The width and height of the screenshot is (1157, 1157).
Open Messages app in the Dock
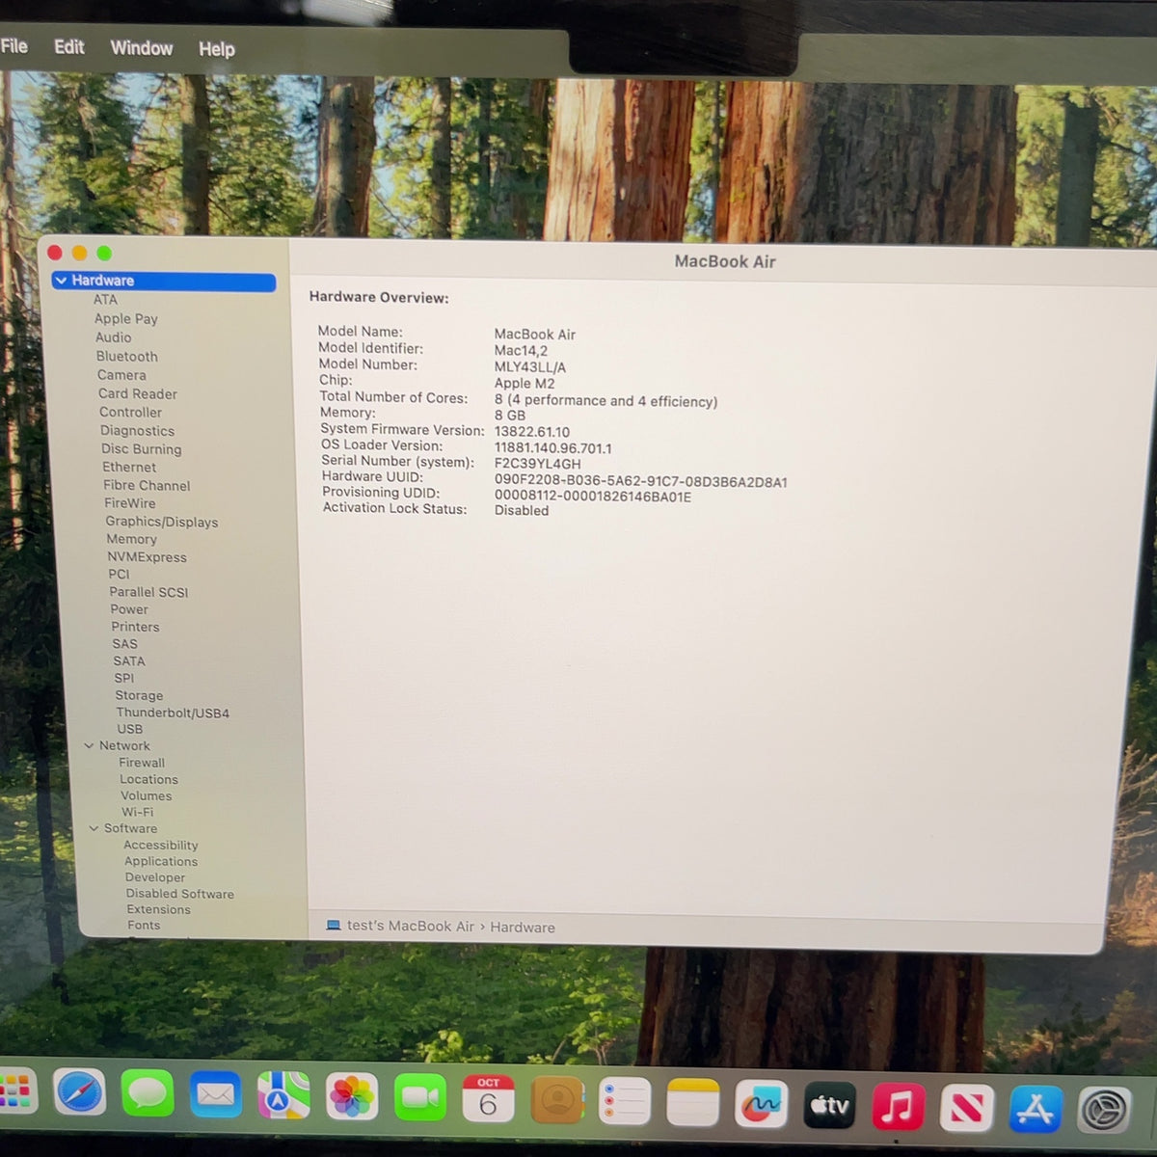[x=148, y=1095]
